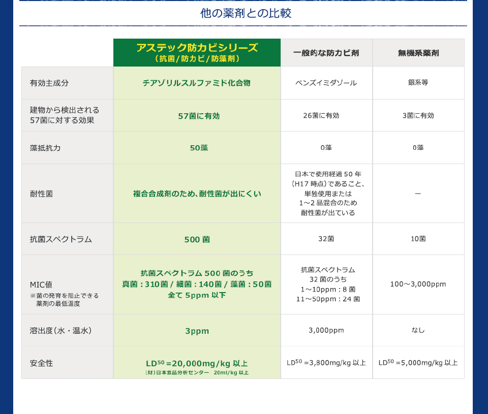Click the チアゾリルスルファミド化合物 cell
Screen dimensions: 488x414
[197, 83]
